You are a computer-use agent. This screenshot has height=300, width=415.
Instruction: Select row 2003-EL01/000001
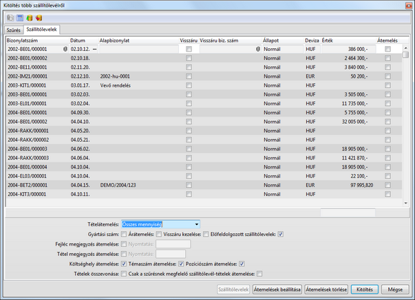204,104
